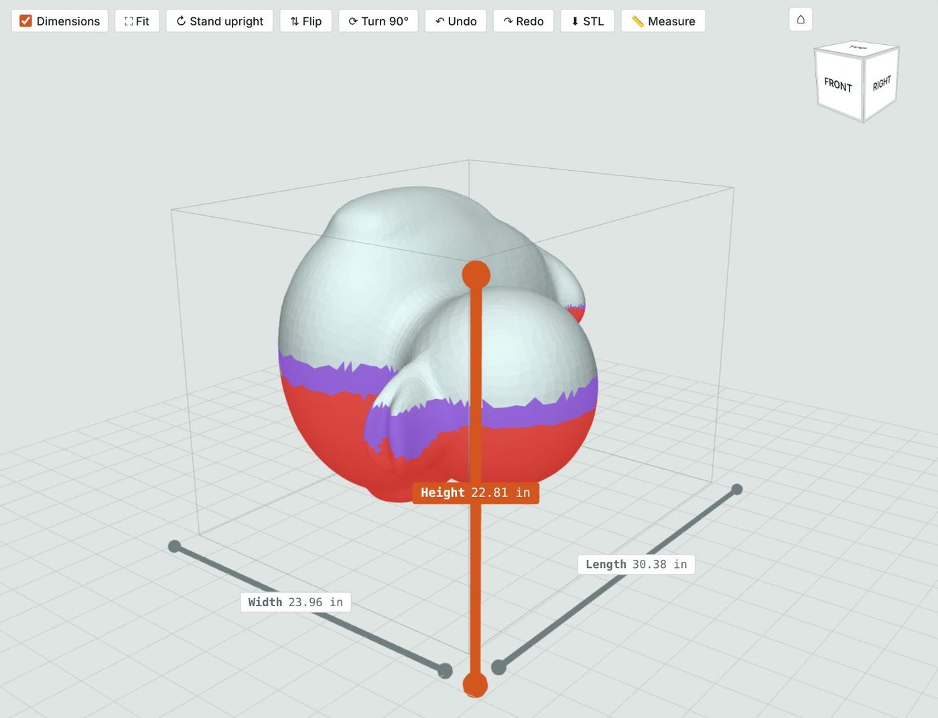938x718 pixels.
Task: Uncheck the Dimensions checkbox
Action: pyautogui.click(x=25, y=21)
